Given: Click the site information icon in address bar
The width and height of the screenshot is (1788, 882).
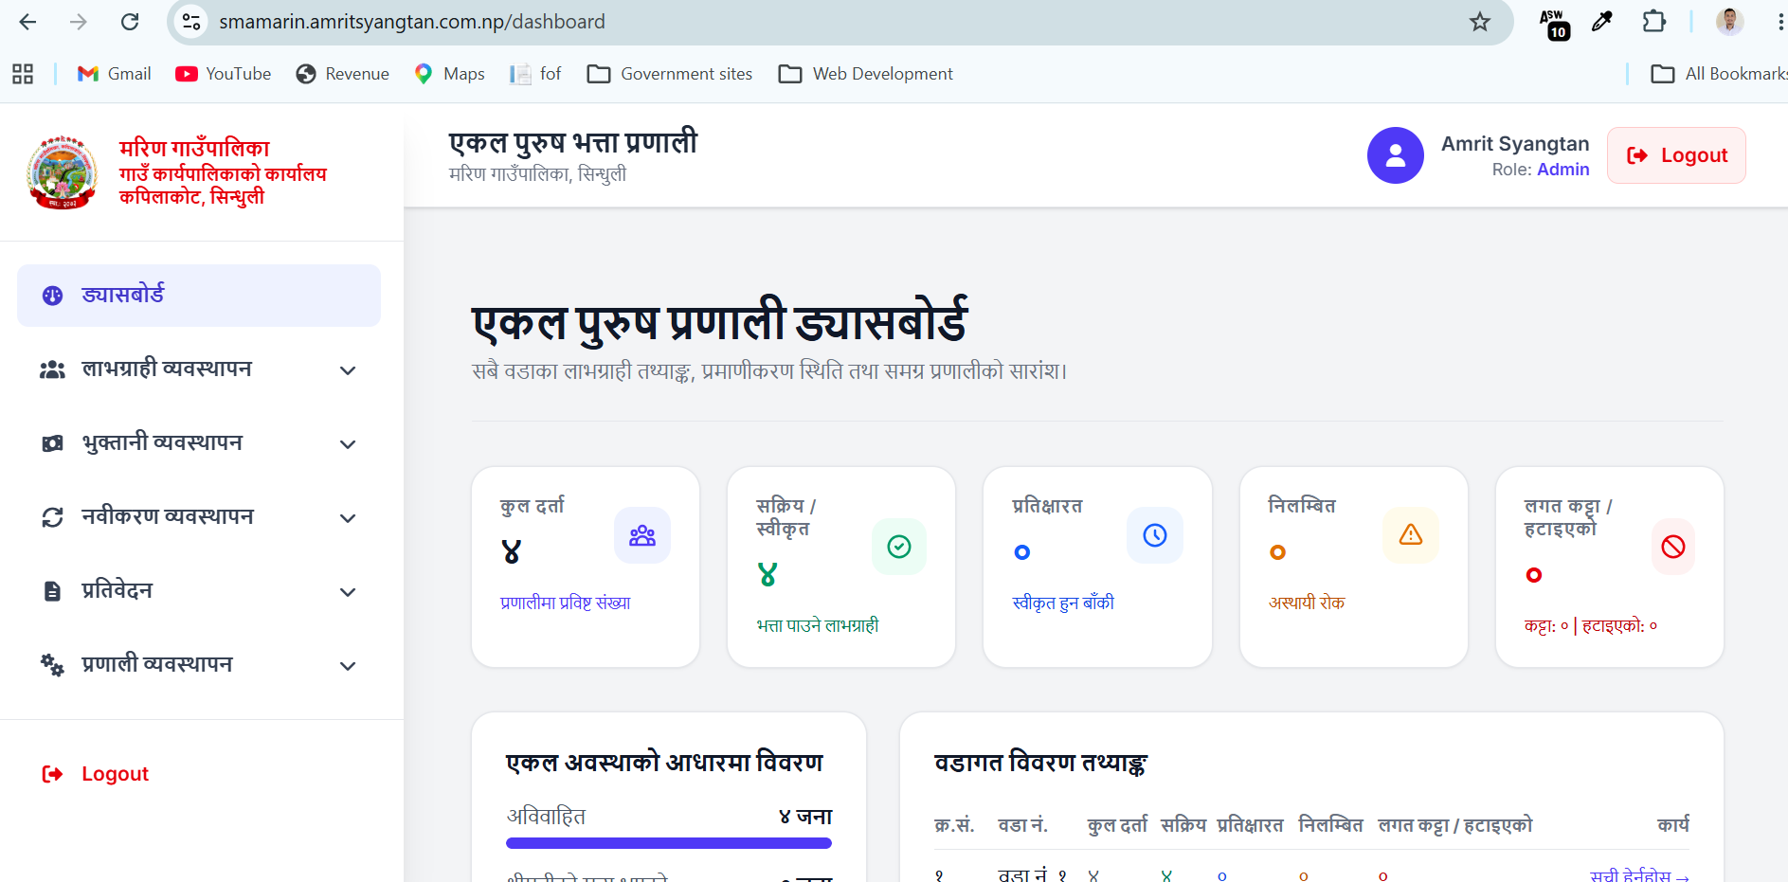Looking at the screenshot, I should (x=191, y=22).
